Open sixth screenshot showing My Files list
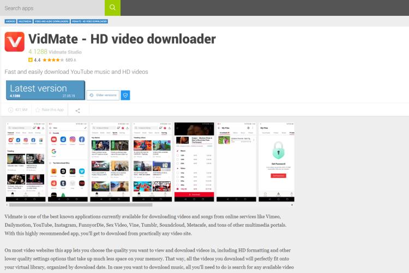 [x=236, y=162]
